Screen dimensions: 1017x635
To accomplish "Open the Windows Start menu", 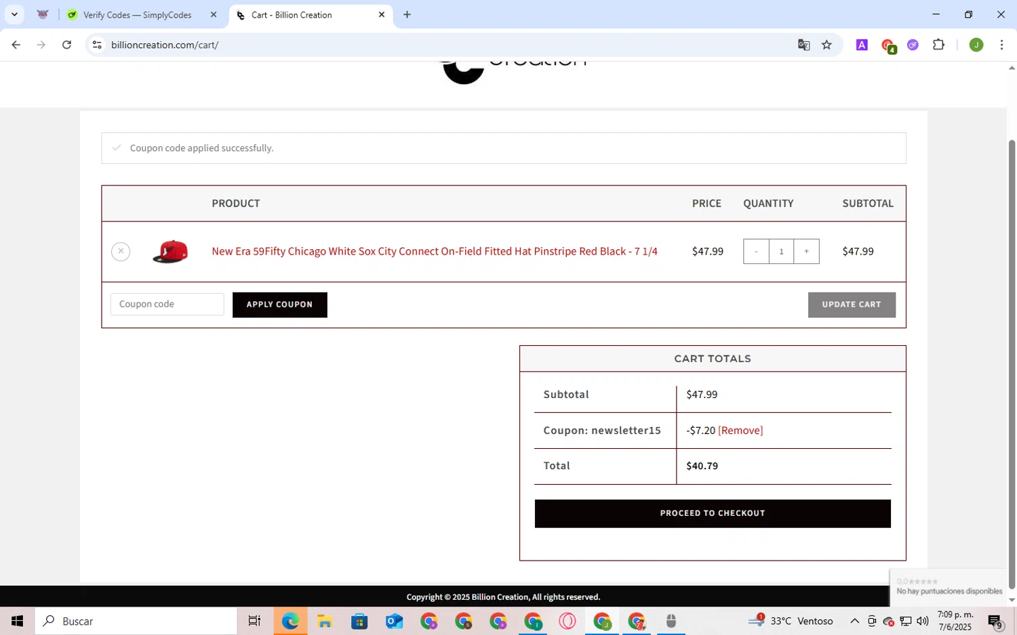I will tap(18, 621).
